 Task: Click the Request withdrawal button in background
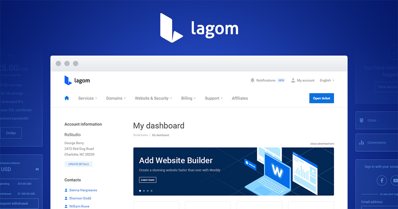click(x=19, y=203)
